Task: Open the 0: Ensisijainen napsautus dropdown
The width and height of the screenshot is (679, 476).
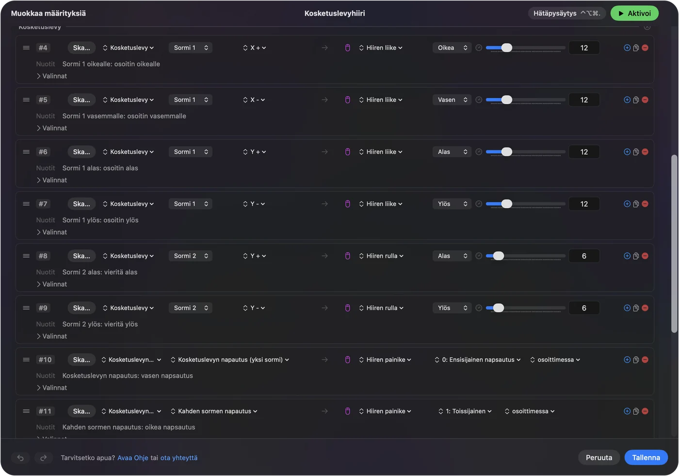Action: pyautogui.click(x=478, y=360)
